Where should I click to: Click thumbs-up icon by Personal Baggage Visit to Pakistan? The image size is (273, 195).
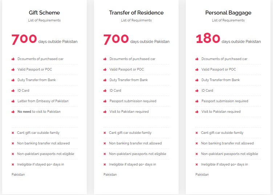197,112
